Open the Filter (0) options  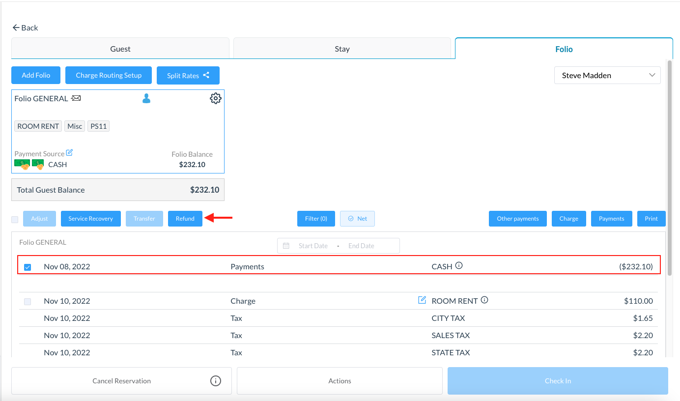click(x=316, y=219)
